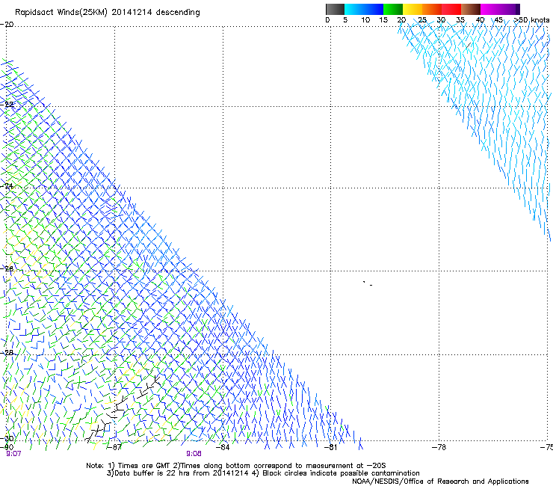The height and width of the screenshot is (486, 553).
Task: Pick the yellow 20-25 knots legend swatch
Action: (x=413, y=9)
